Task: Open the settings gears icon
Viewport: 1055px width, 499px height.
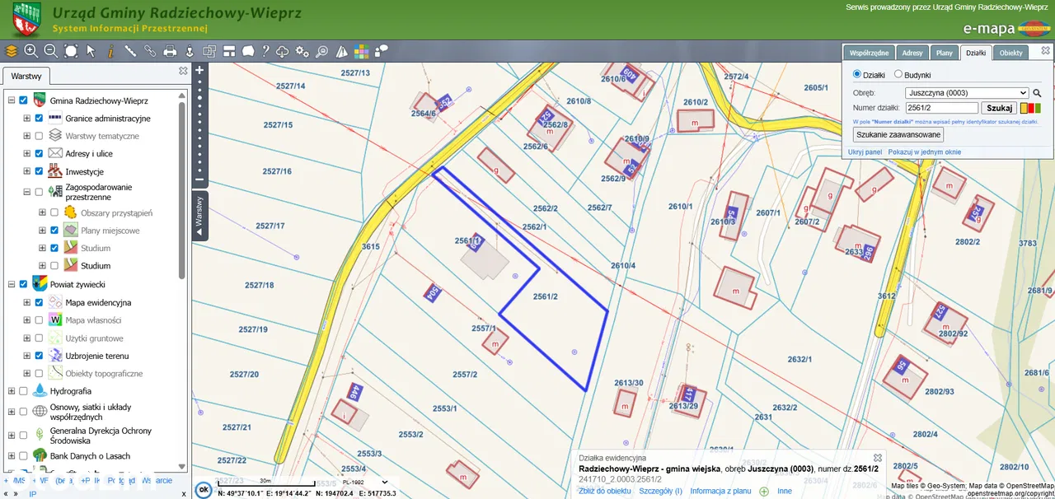Action: tap(302, 51)
